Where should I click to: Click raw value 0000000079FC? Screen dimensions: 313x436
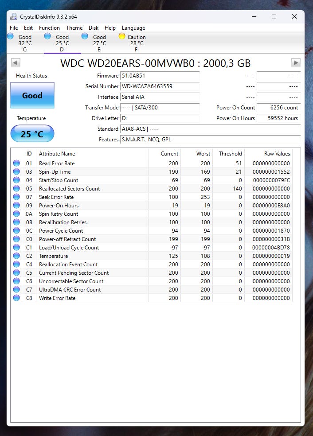click(271, 180)
